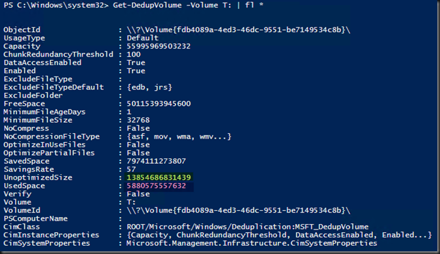Click the Capacity value 55995969503232

159,46
